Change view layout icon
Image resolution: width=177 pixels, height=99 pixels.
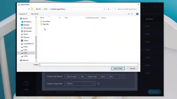coord(129,14)
